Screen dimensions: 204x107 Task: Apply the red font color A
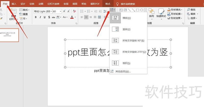[x=72, y=17]
